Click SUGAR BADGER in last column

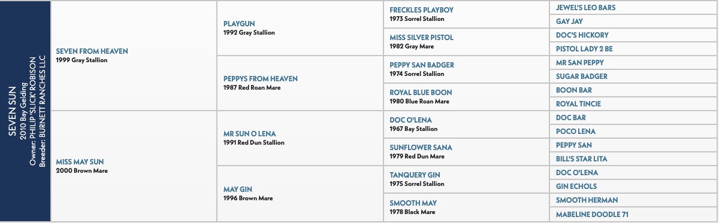coord(581,77)
